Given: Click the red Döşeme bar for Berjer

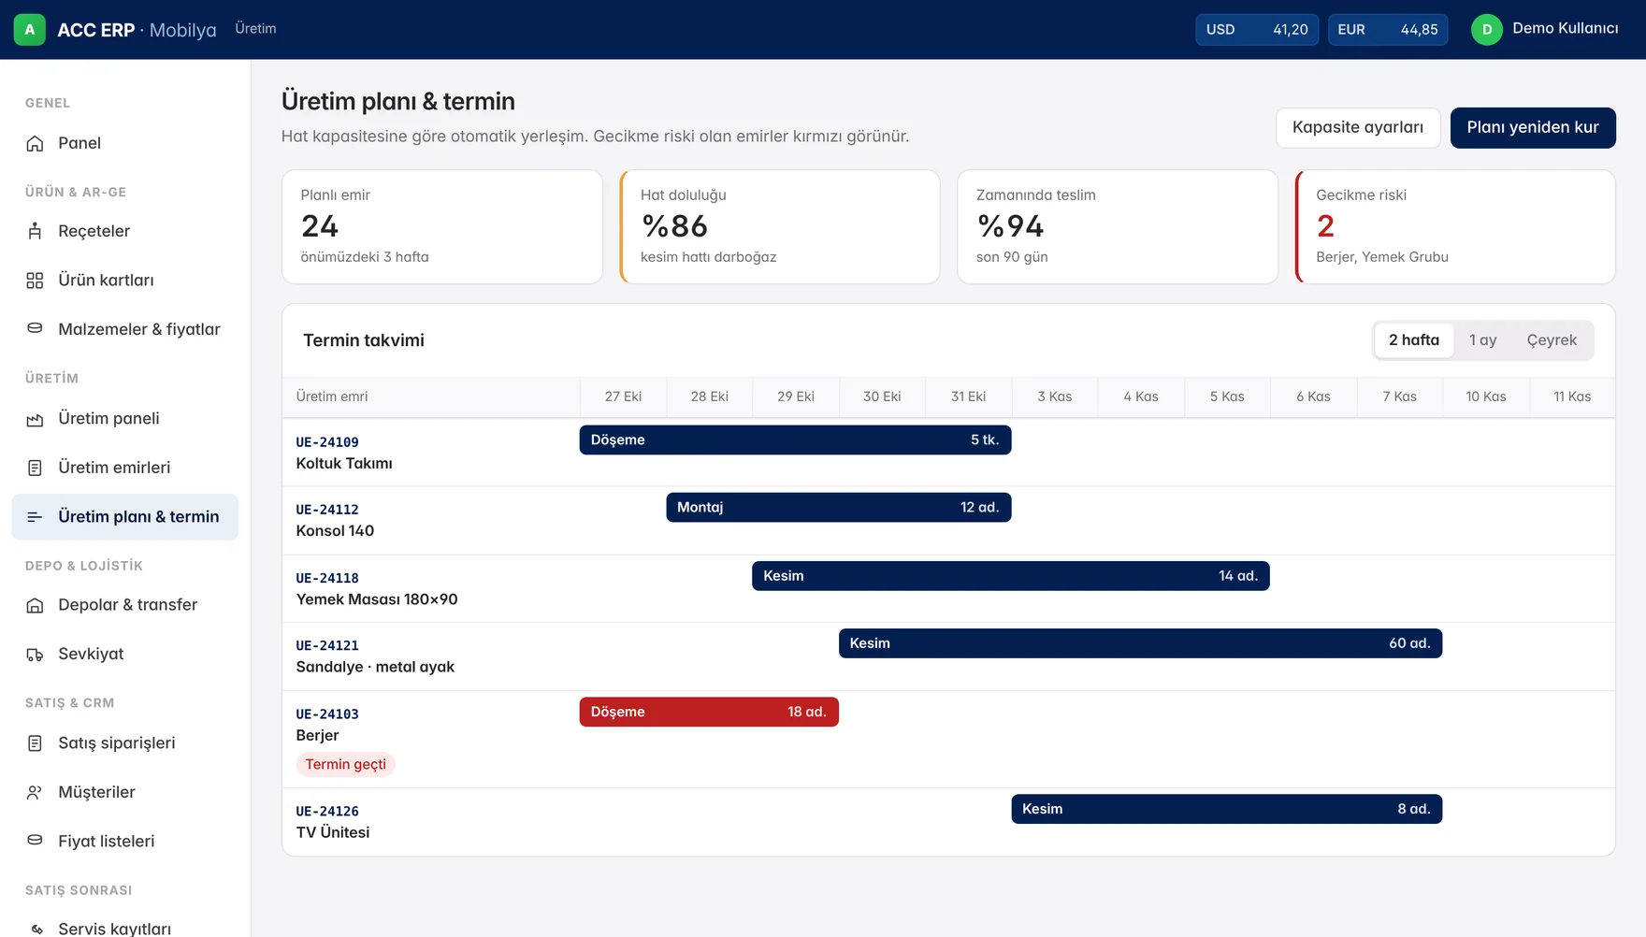Looking at the screenshot, I should click(x=709, y=713).
